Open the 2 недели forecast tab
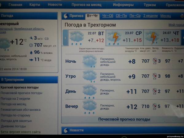184x138 pixels. click(150, 16)
